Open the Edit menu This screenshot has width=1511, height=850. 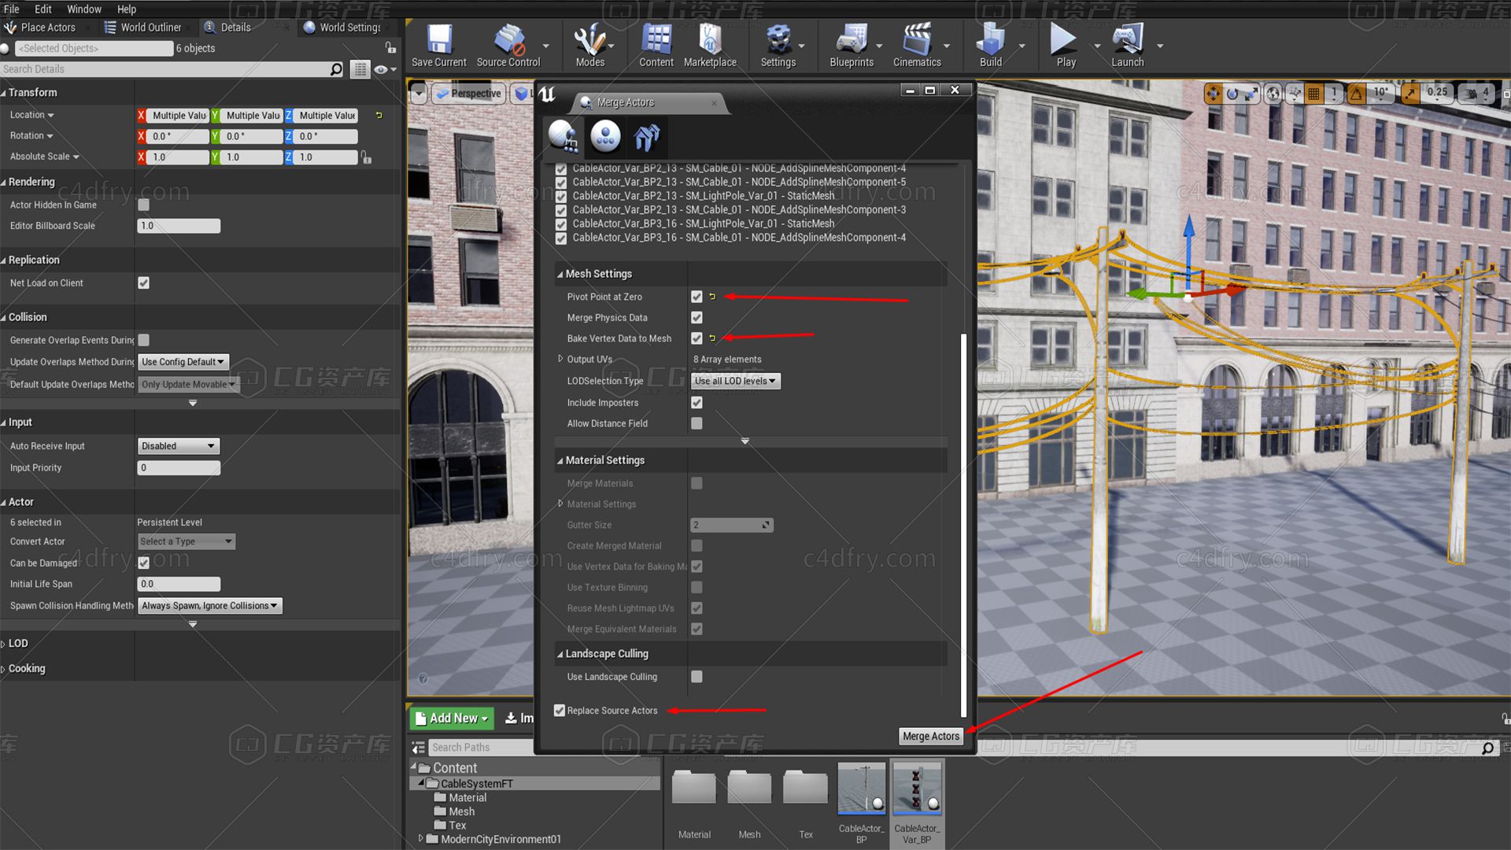tap(42, 9)
